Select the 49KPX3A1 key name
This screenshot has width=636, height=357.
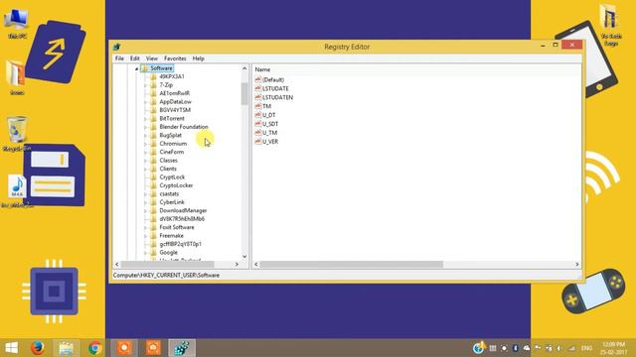coord(172,76)
